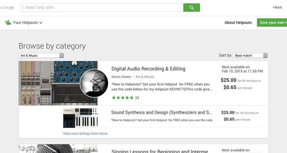Click the green search magnifier button

[x=191, y=8]
